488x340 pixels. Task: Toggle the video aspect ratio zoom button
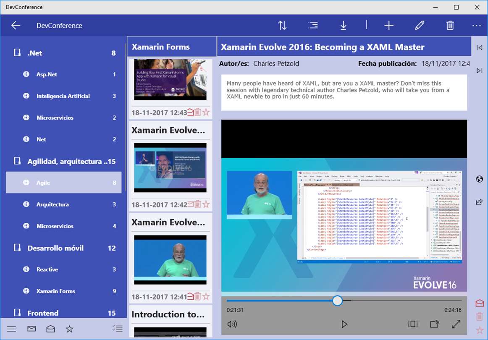tap(413, 324)
